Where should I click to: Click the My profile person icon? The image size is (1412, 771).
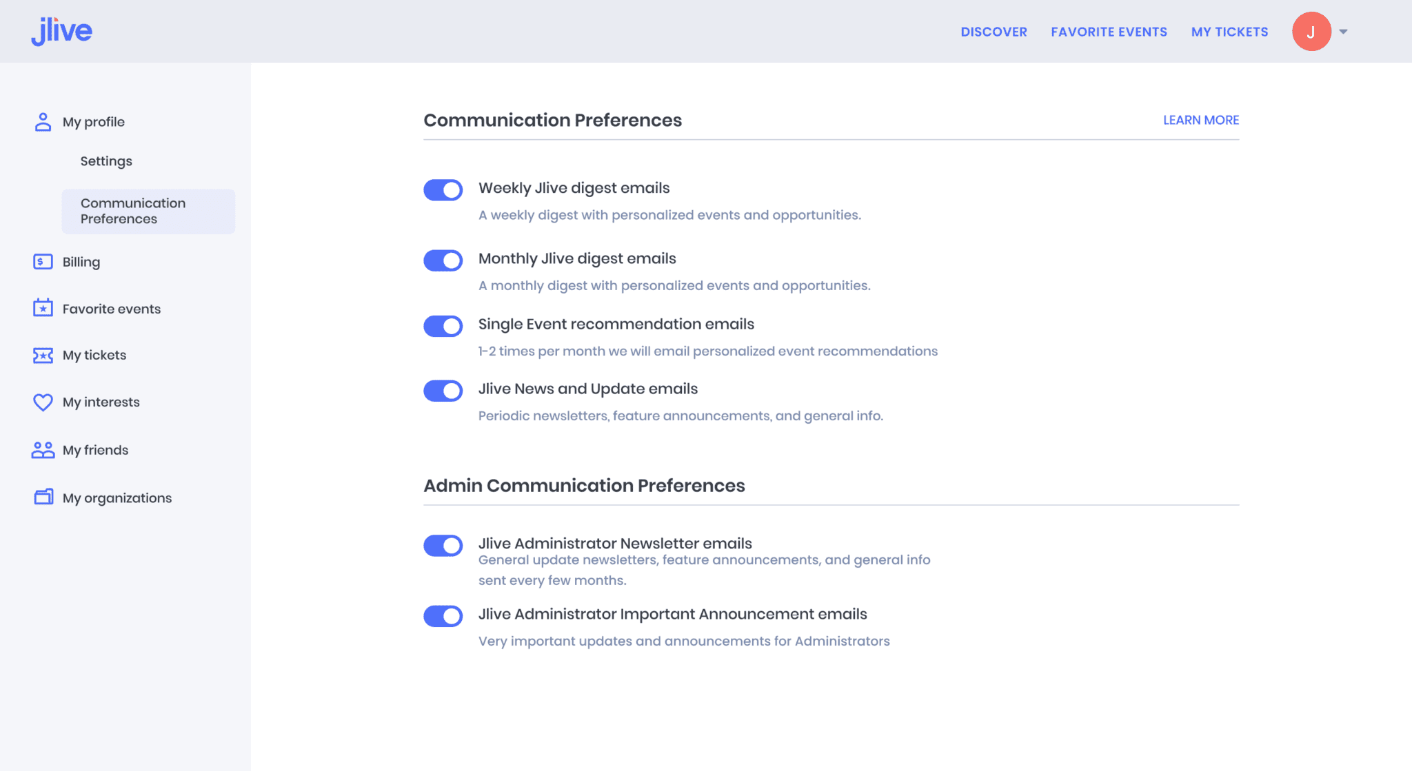[43, 122]
